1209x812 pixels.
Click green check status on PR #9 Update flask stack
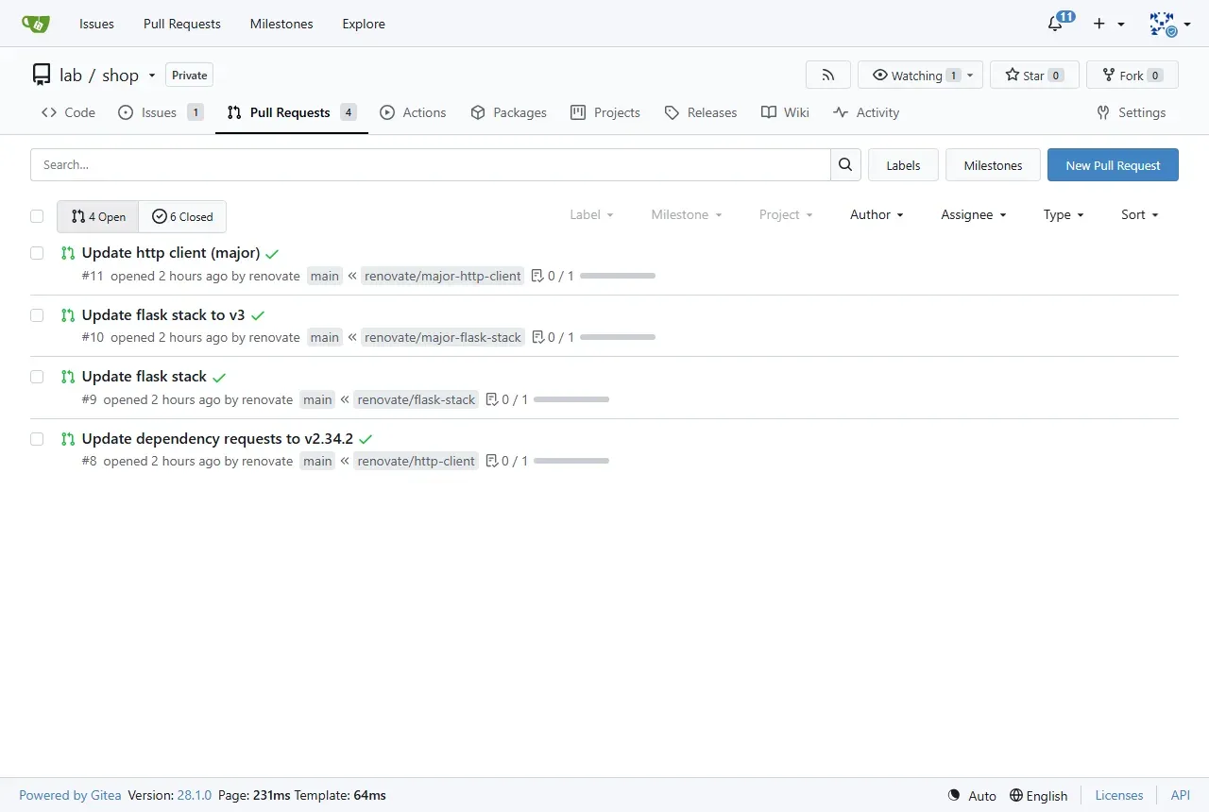pyautogui.click(x=219, y=378)
